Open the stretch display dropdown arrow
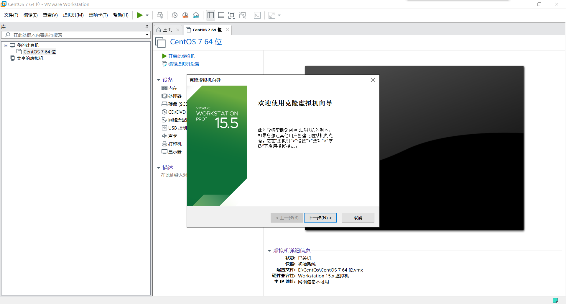This screenshot has width=566, height=304. pos(279,15)
